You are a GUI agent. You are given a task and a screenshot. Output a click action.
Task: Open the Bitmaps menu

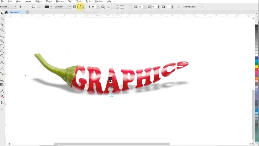[x=60, y=1]
